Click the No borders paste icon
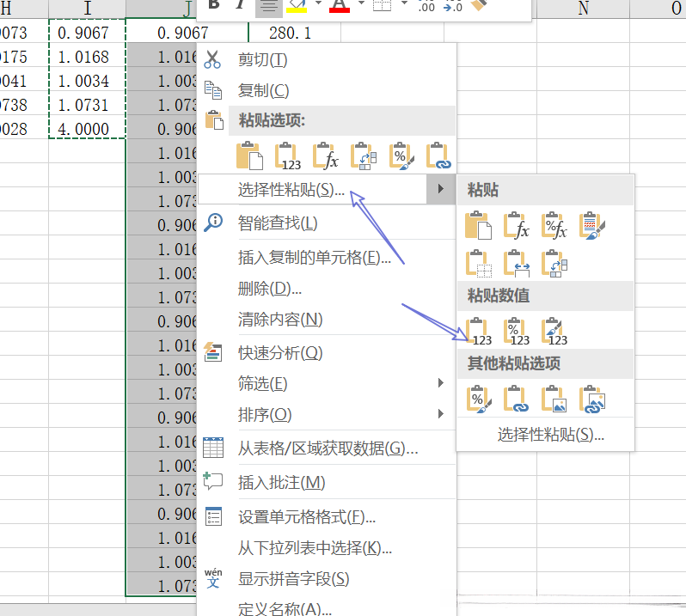 tap(478, 263)
